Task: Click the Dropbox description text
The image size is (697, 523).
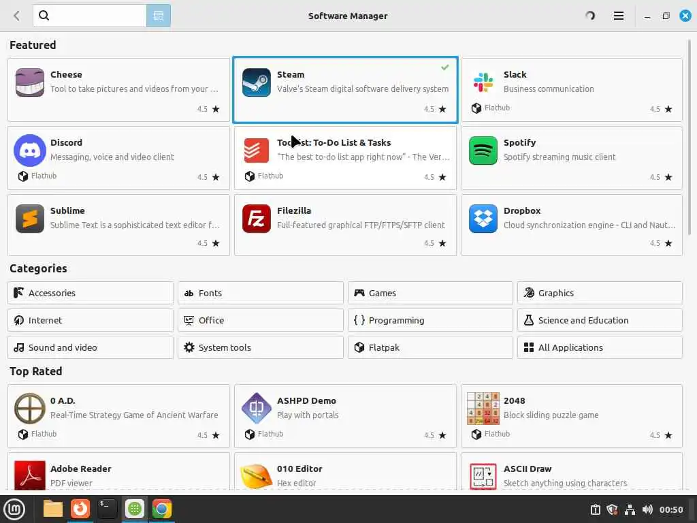Action: click(x=589, y=225)
